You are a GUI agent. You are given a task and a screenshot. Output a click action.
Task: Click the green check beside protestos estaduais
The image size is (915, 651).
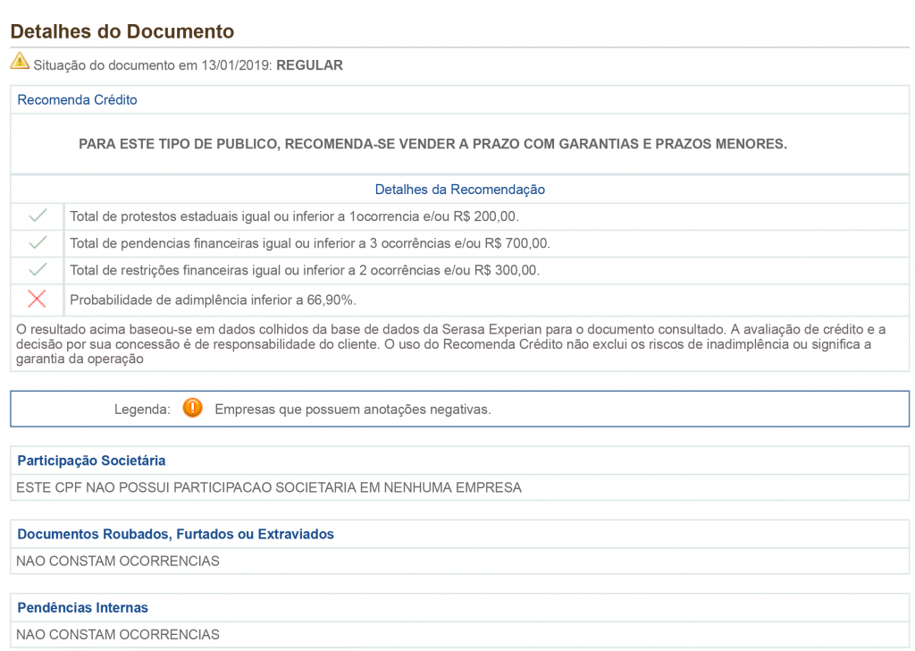(38, 216)
